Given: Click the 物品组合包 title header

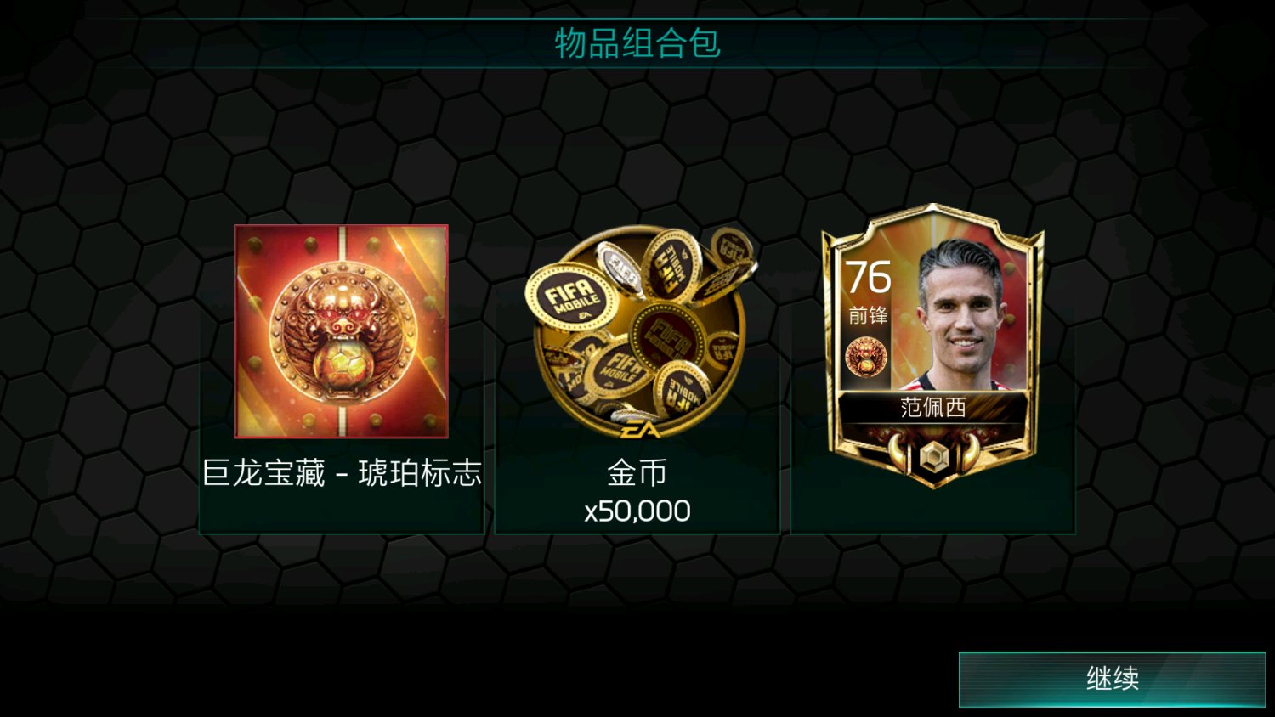Looking at the screenshot, I should click(637, 43).
